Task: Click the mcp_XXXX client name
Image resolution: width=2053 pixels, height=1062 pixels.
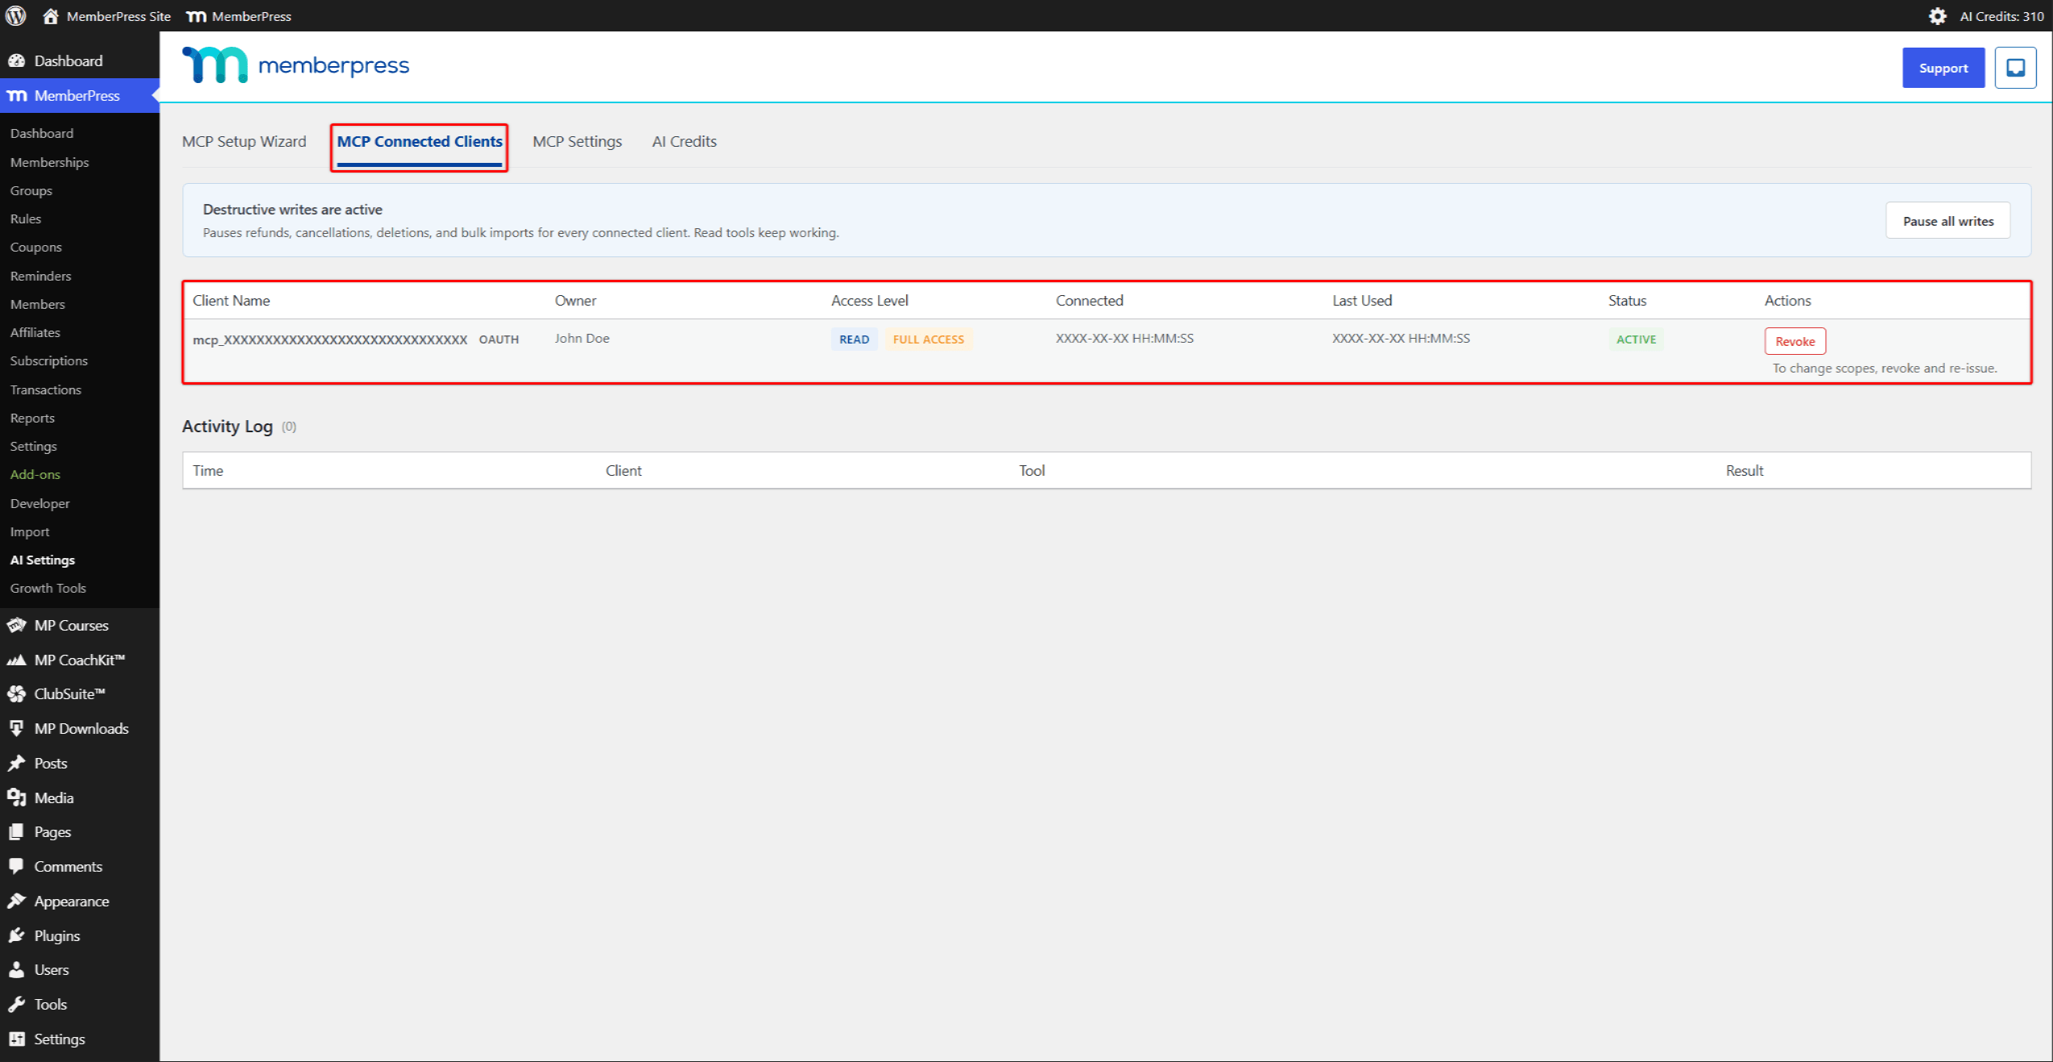Action: click(329, 339)
